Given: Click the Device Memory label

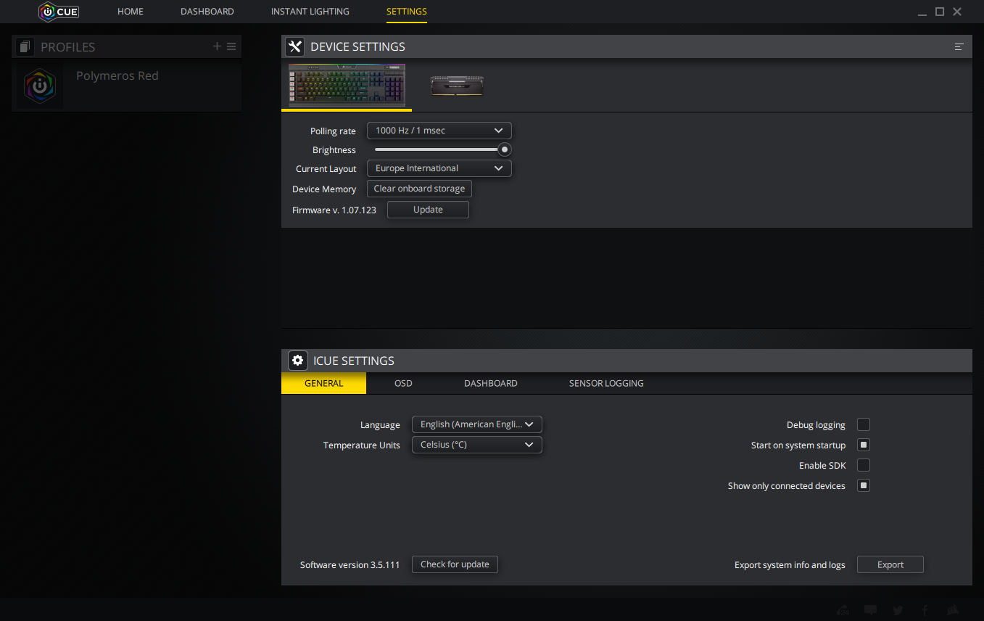Looking at the screenshot, I should (324, 189).
